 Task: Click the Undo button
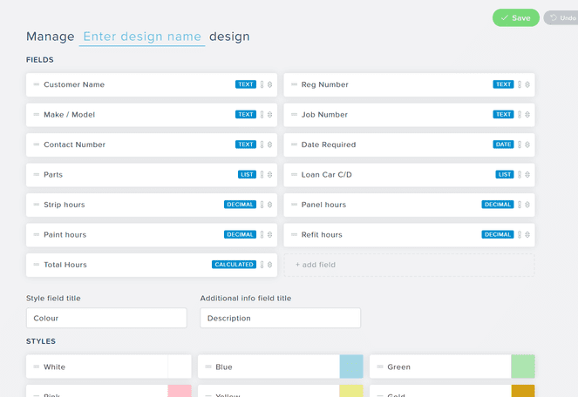coord(561,17)
